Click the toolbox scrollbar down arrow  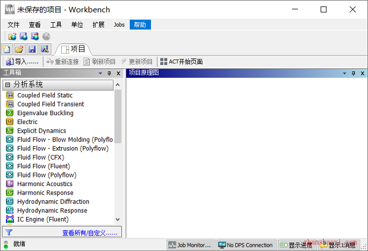[118, 219]
